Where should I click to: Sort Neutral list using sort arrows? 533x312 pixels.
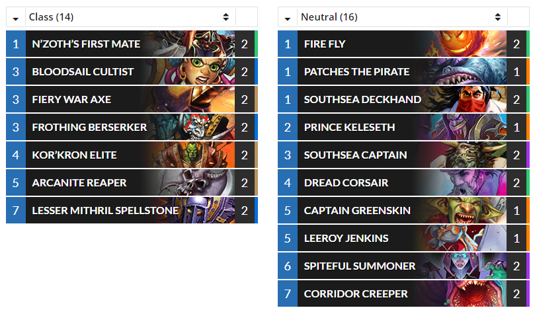point(498,17)
